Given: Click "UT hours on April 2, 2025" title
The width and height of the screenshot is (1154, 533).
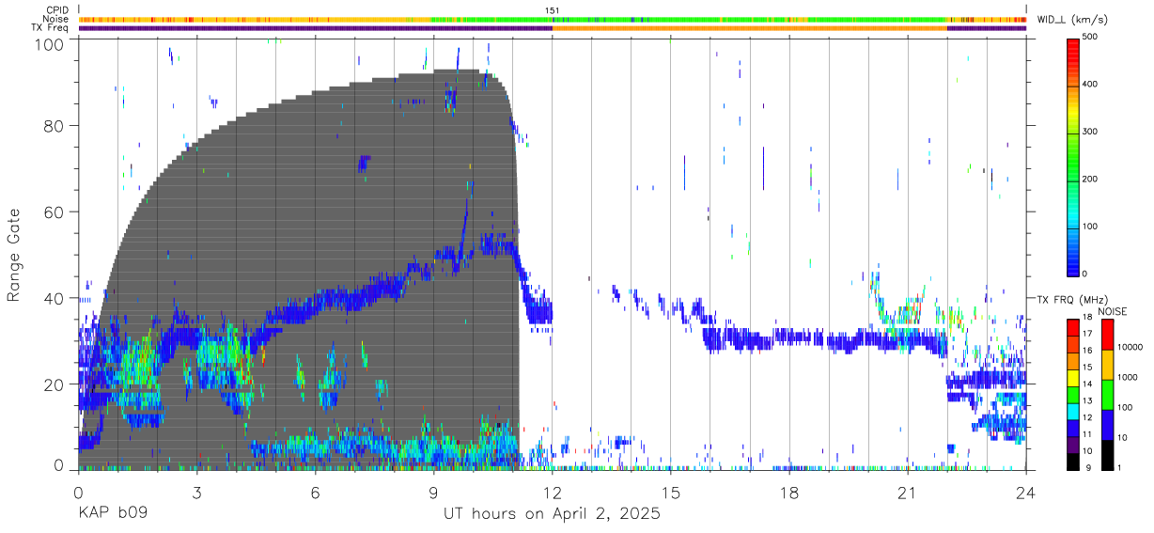Looking at the screenshot, I should 552,514.
